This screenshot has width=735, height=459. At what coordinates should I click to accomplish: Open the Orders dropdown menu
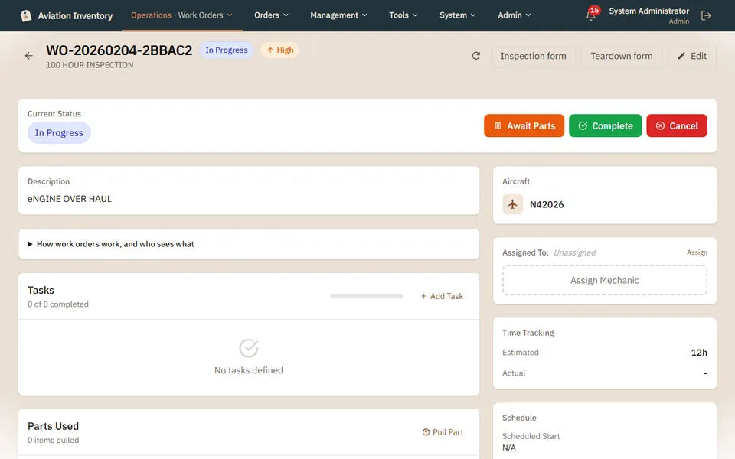pyautogui.click(x=271, y=15)
